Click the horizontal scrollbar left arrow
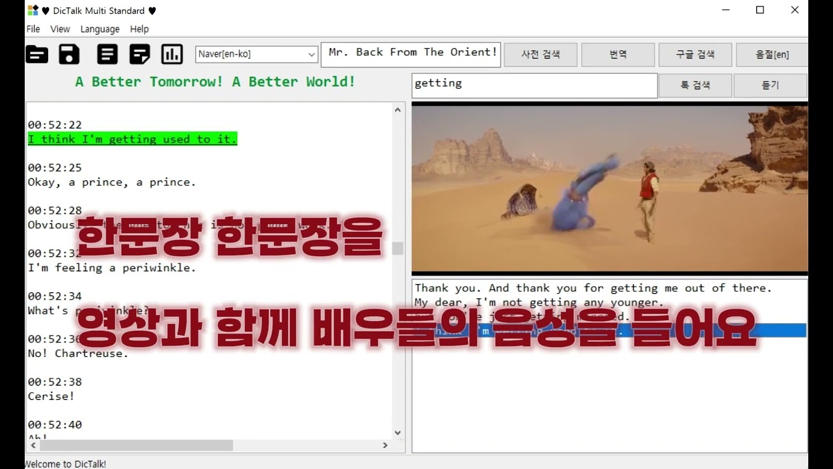Image resolution: width=833 pixels, height=469 pixels. point(33,446)
